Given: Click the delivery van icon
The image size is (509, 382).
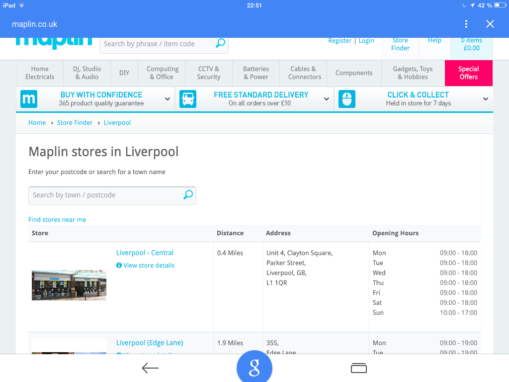Looking at the screenshot, I should point(187,99).
